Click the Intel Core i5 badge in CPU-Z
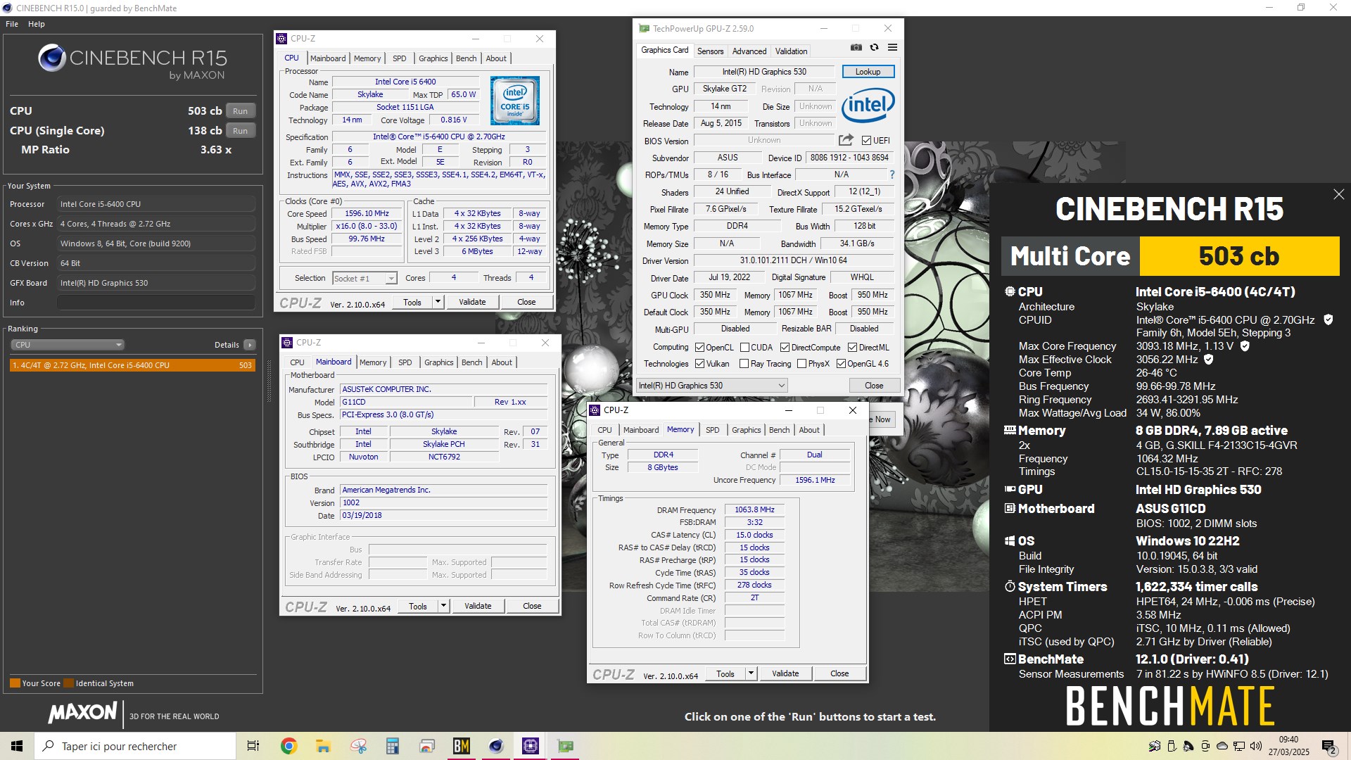The image size is (1351, 760). pos(515,101)
